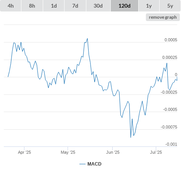The height and width of the screenshot is (174, 181).
Task: Open the 1y time range
Action: click(149, 6)
